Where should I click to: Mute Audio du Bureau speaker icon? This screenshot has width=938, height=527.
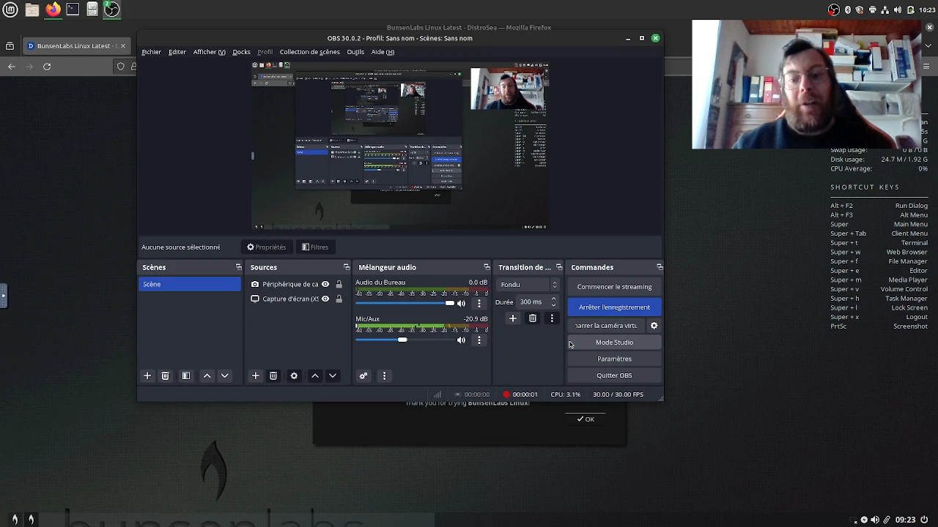click(x=461, y=303)
